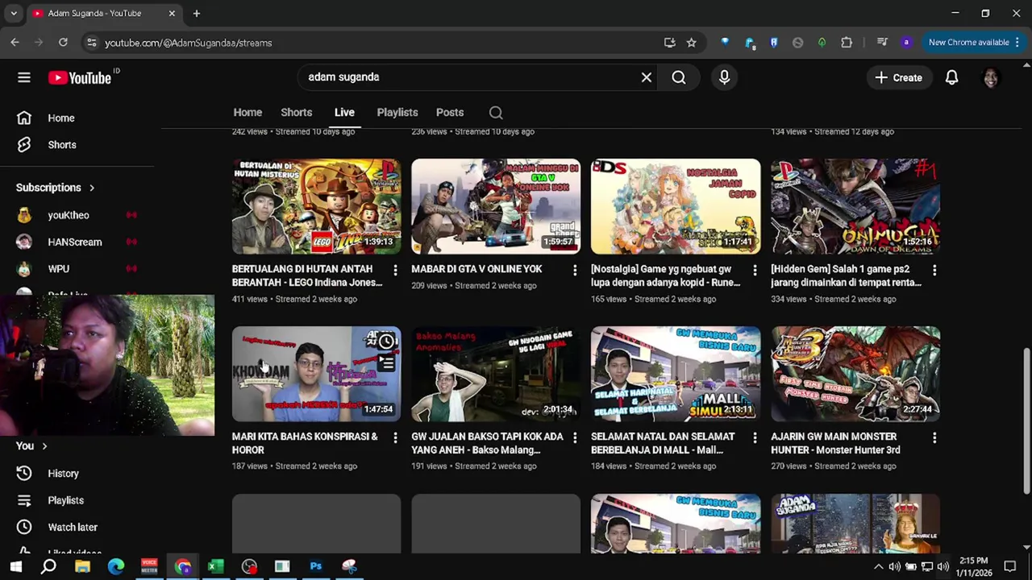Open Photoshop from the taskbar
1032x580 pixels.
316,566
